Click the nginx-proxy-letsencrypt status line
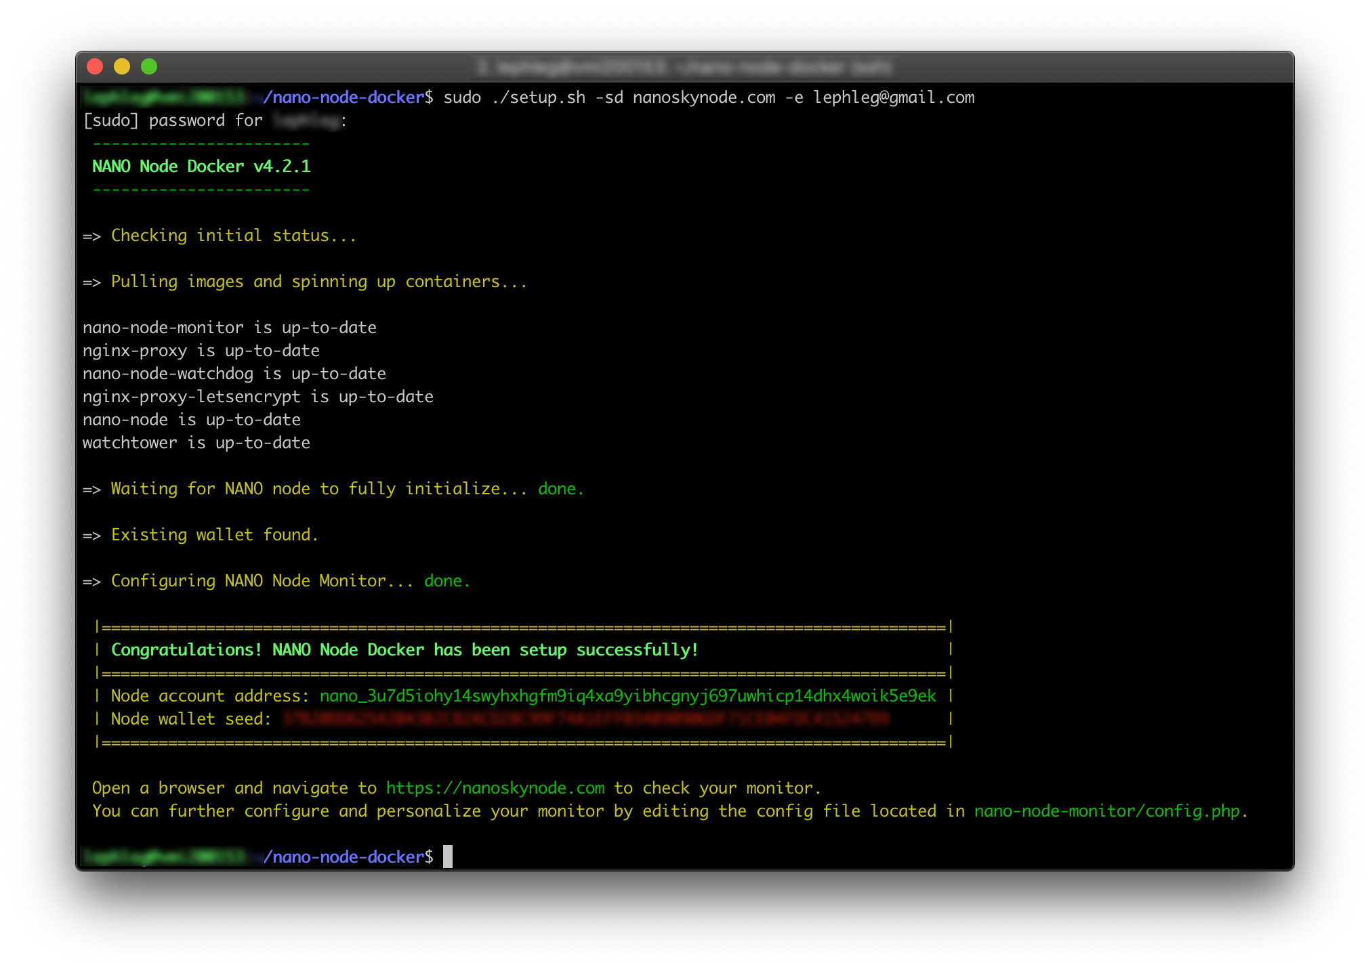1370x971 pixels. tap(257, 397)
